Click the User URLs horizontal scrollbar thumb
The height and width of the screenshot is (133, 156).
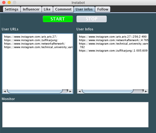[x=35, y=91]
